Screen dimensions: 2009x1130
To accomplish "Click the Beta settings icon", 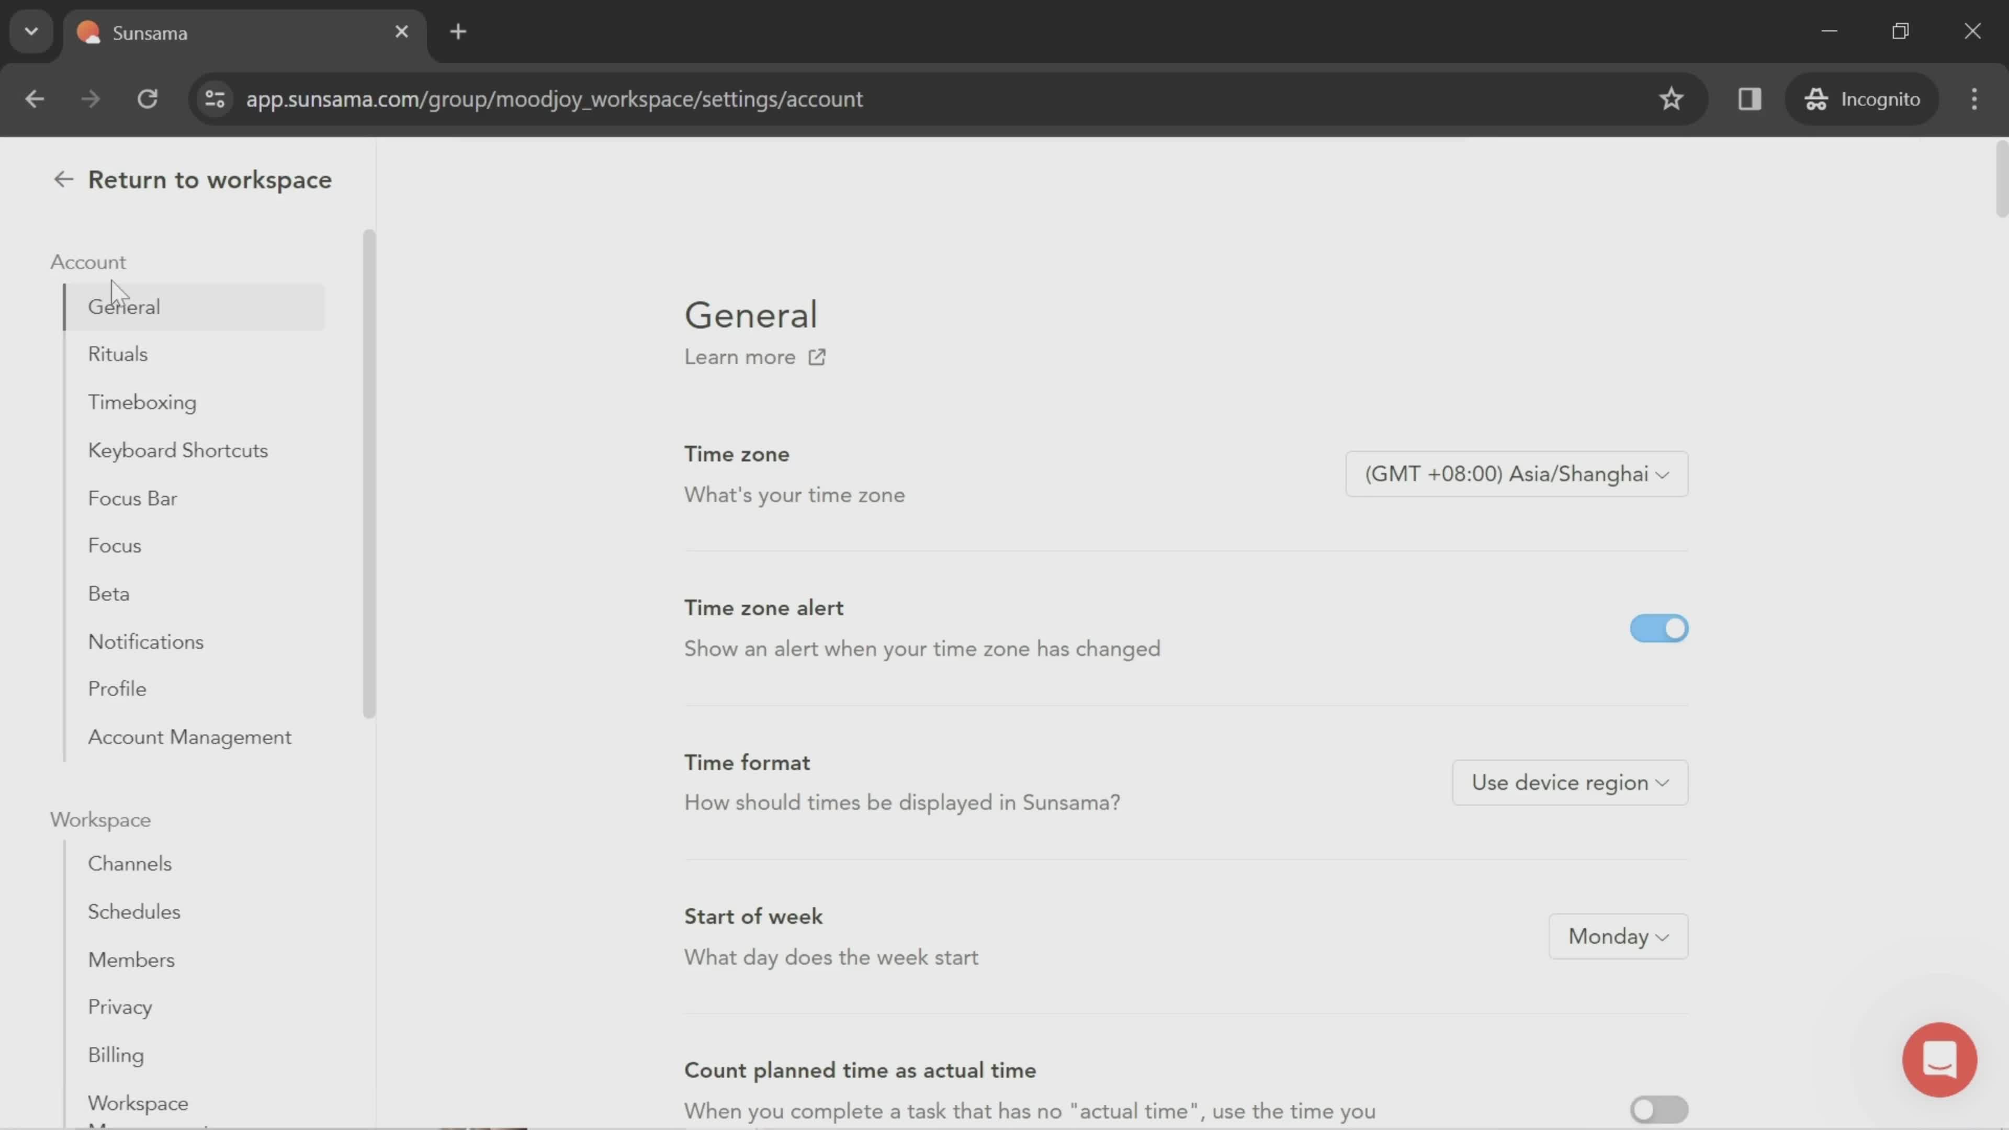I will click(x=108, y=593).
